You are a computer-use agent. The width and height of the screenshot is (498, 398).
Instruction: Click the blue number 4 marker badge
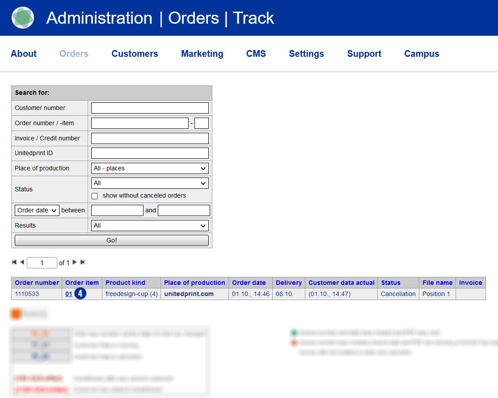click(x=80, y=294)
